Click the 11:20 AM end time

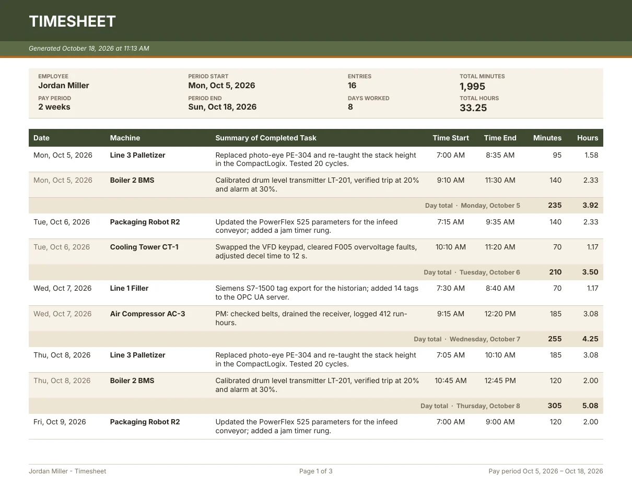point(500,247)
